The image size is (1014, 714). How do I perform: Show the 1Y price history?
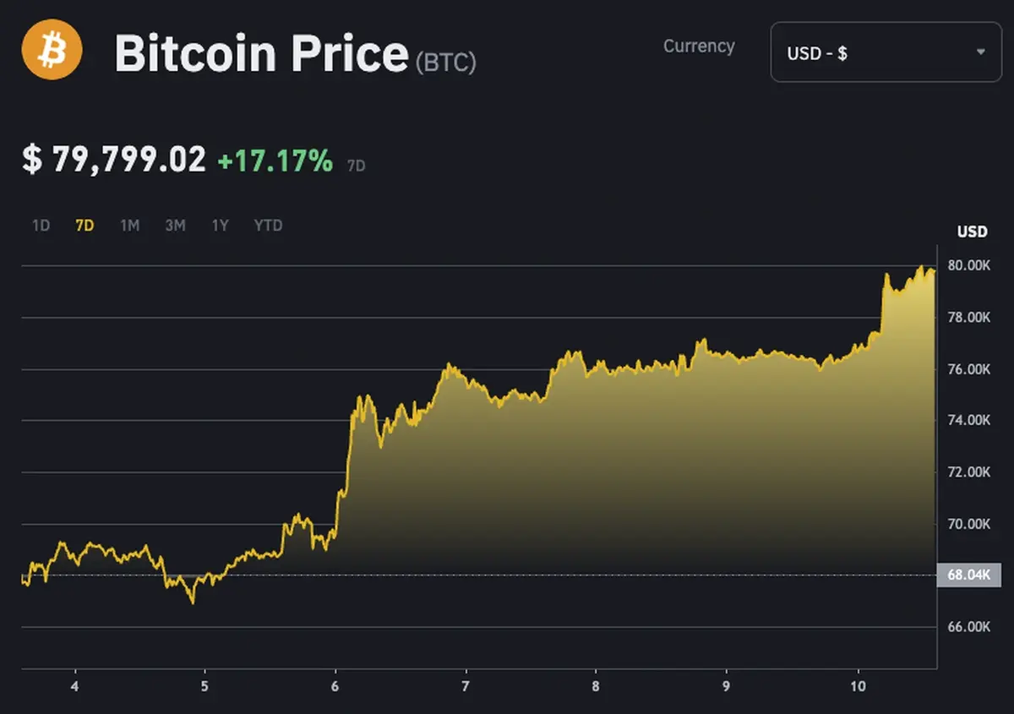tap(220, 226)
